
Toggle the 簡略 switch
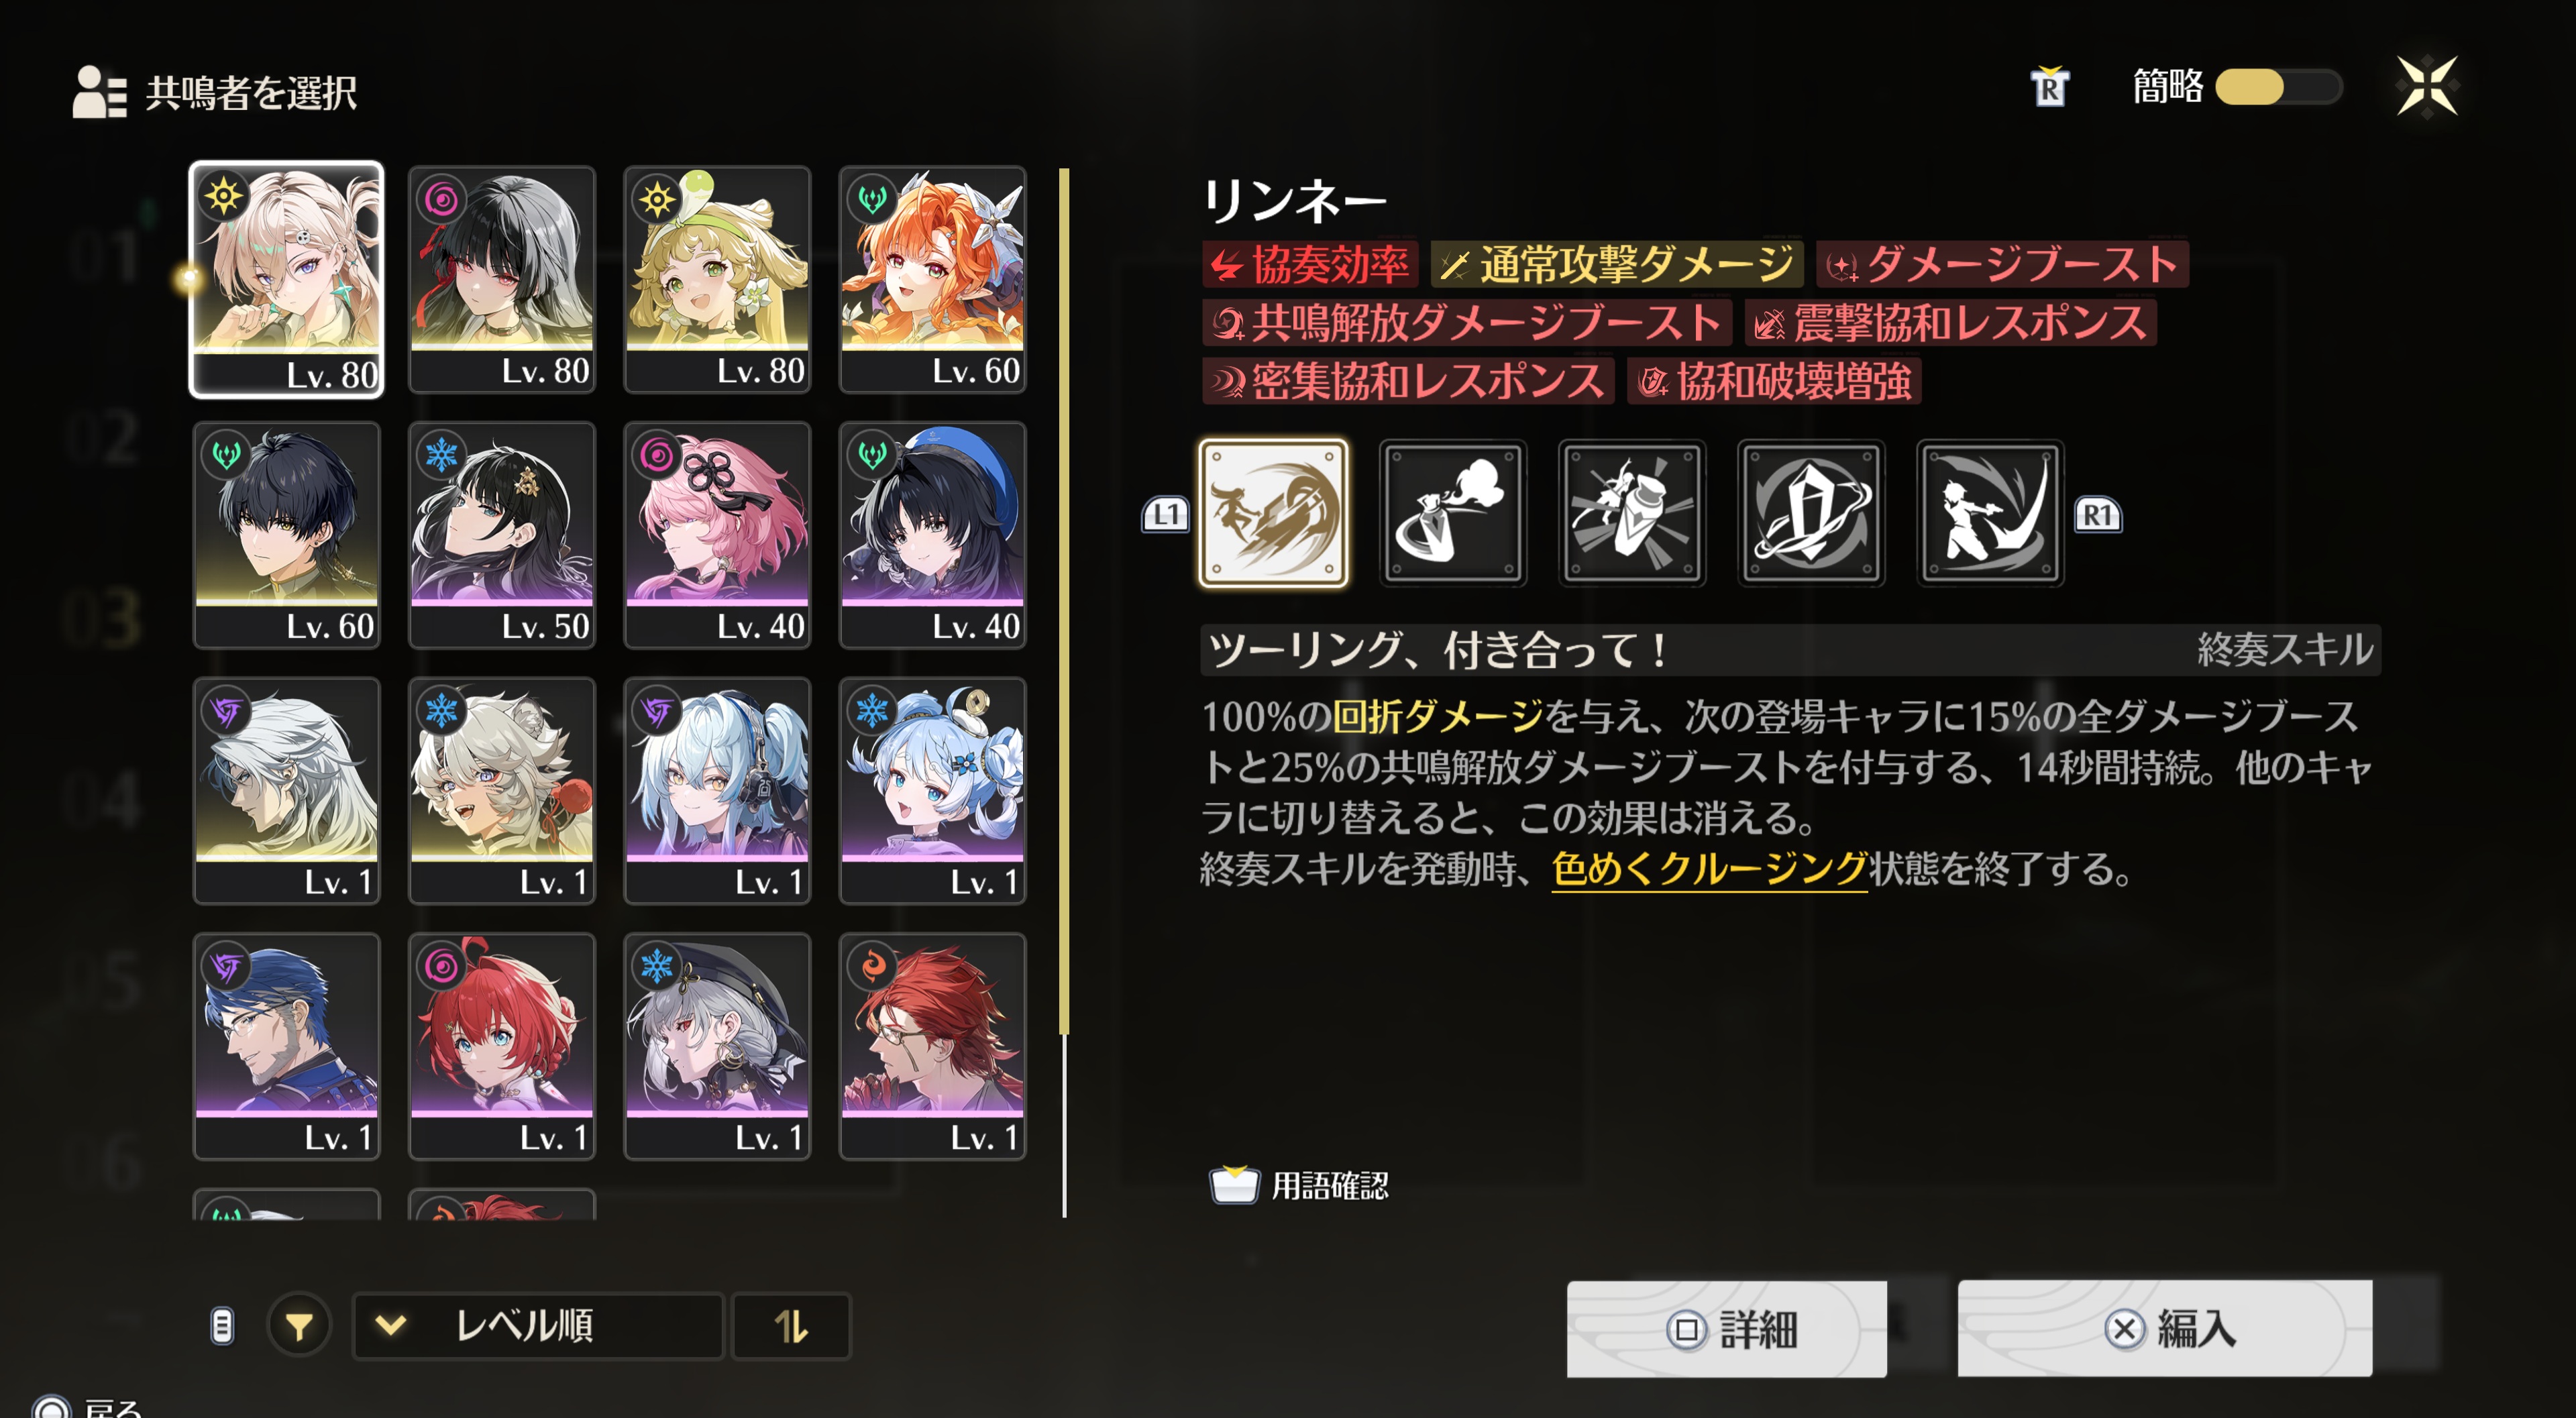(x=2278, y=87)
